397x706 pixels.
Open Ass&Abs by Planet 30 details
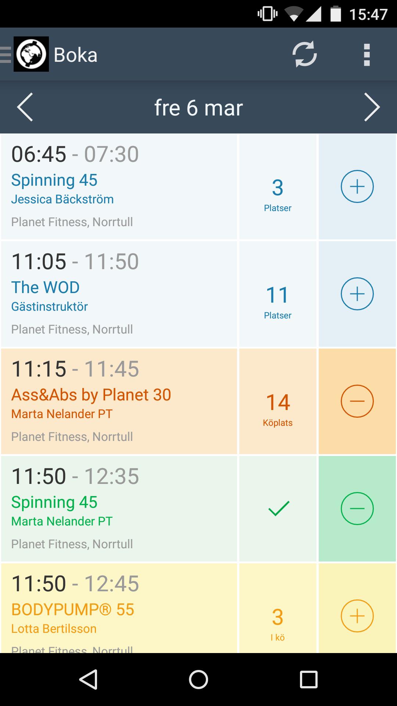[x=119, y=402]
